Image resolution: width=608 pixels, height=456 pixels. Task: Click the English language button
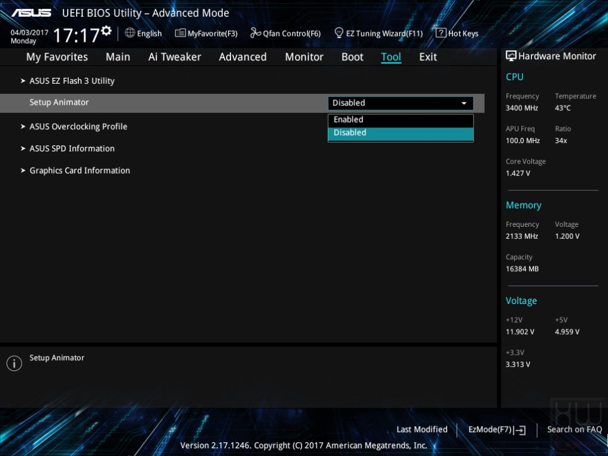[144, 34]
